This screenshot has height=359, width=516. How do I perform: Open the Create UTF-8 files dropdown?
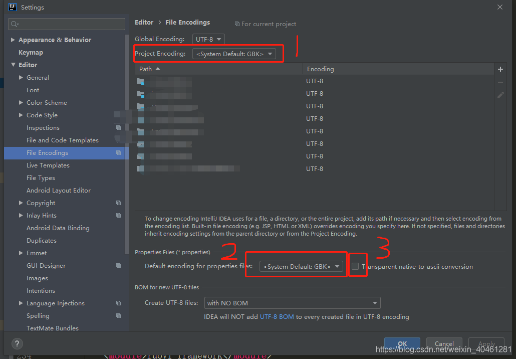(292, 303)
